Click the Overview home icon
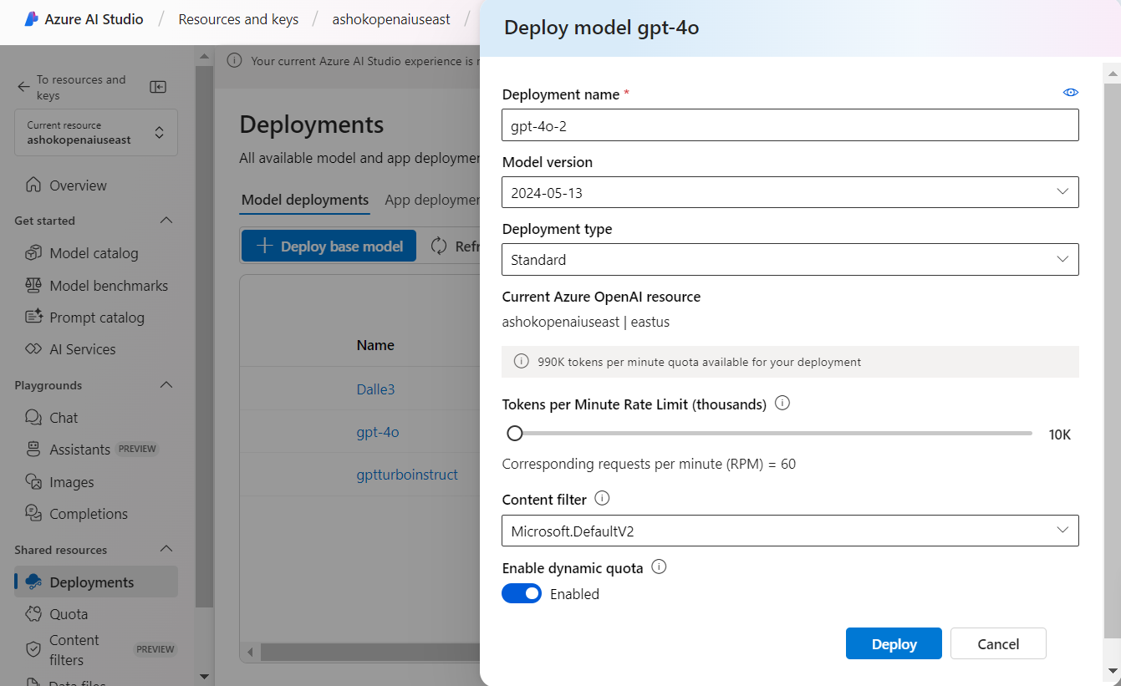Viewport: 1121px width, 686px height. (x=33, y=185)
